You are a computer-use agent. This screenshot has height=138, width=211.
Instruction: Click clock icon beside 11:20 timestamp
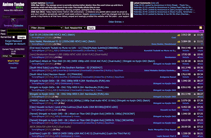[x=195, y=35]
